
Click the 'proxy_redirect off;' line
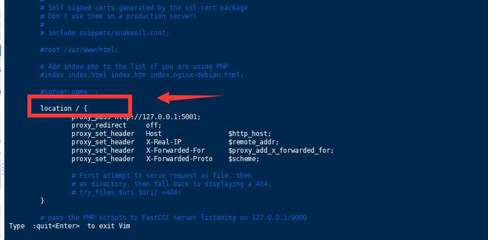(112, 125)
